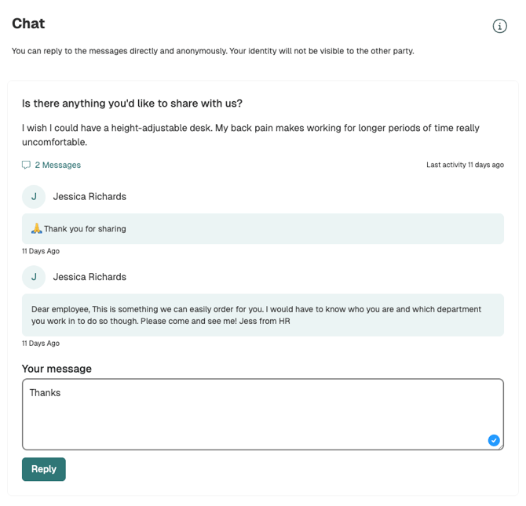
Task: Click the blue checkmark icon in message box
Action: (494, 440)
